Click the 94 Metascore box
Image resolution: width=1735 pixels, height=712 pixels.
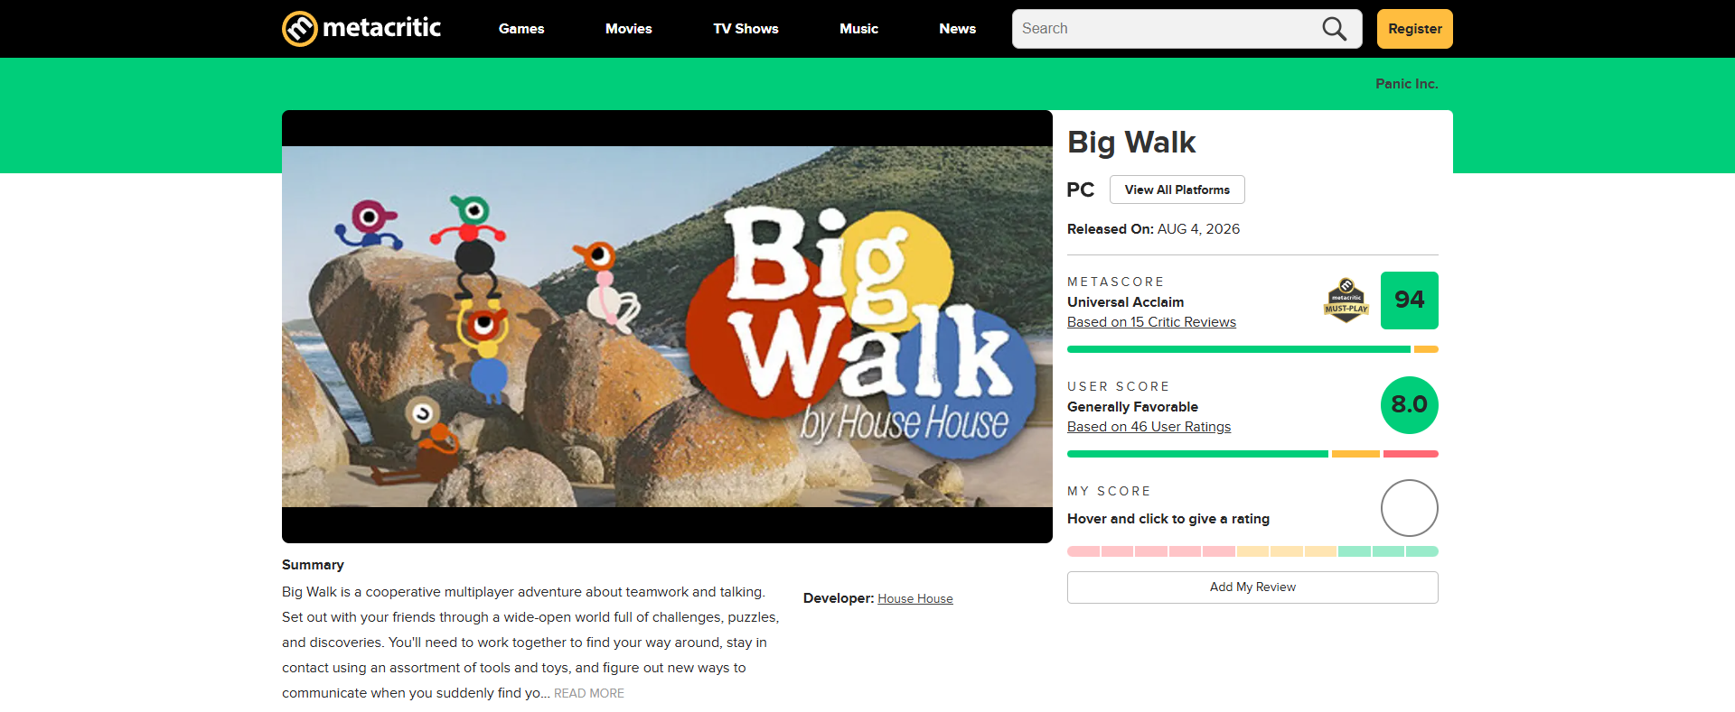1409,301
